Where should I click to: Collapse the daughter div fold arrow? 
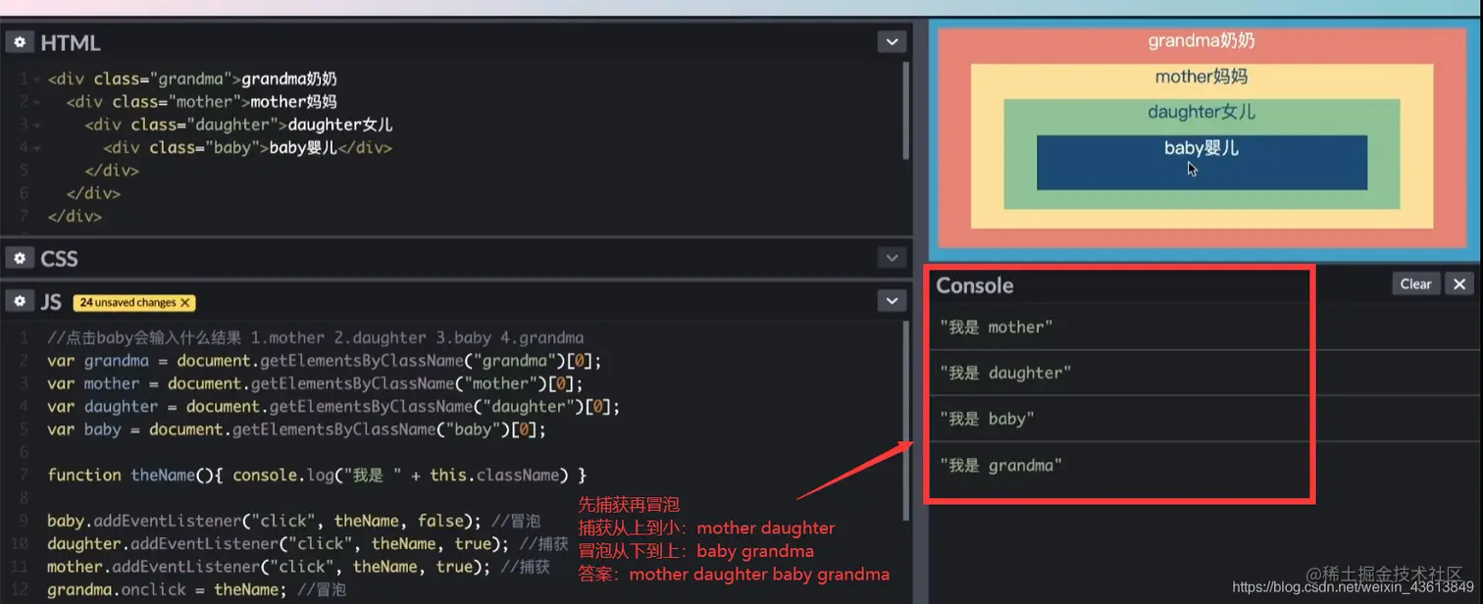point(37,126)
